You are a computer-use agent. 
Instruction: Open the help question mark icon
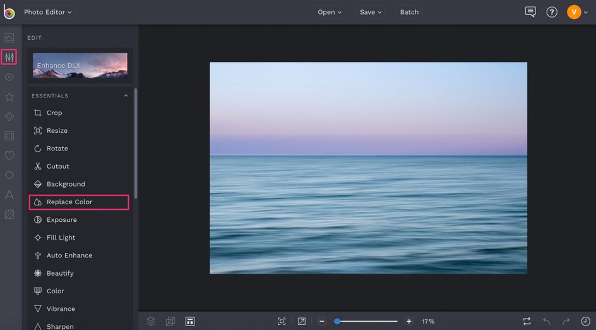552,12
